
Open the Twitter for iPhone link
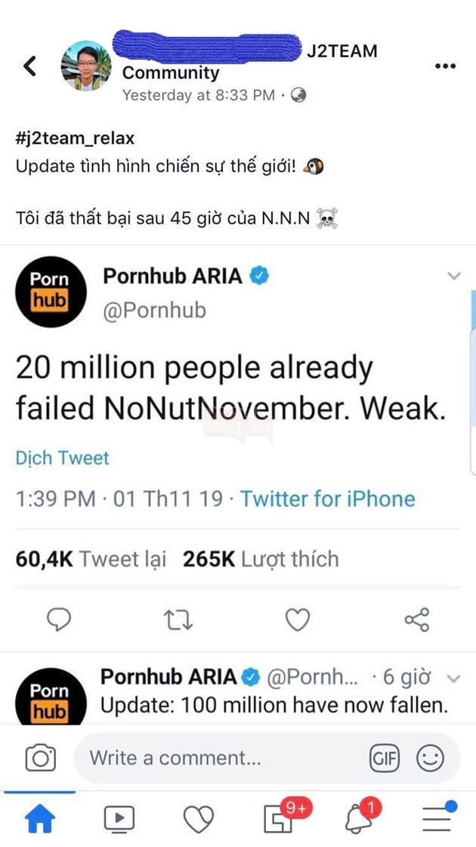[x=326, y=499]
